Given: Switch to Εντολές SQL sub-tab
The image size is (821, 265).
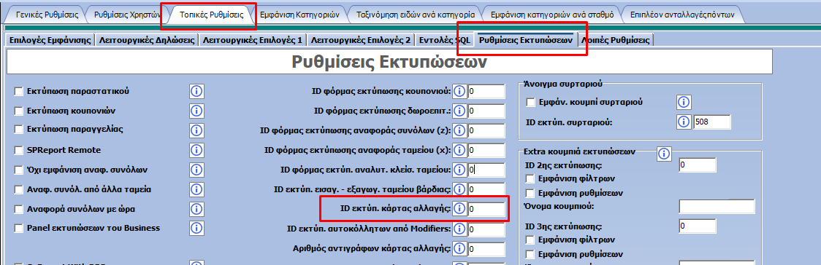Looking at the screenshot, I should point(444,39).
